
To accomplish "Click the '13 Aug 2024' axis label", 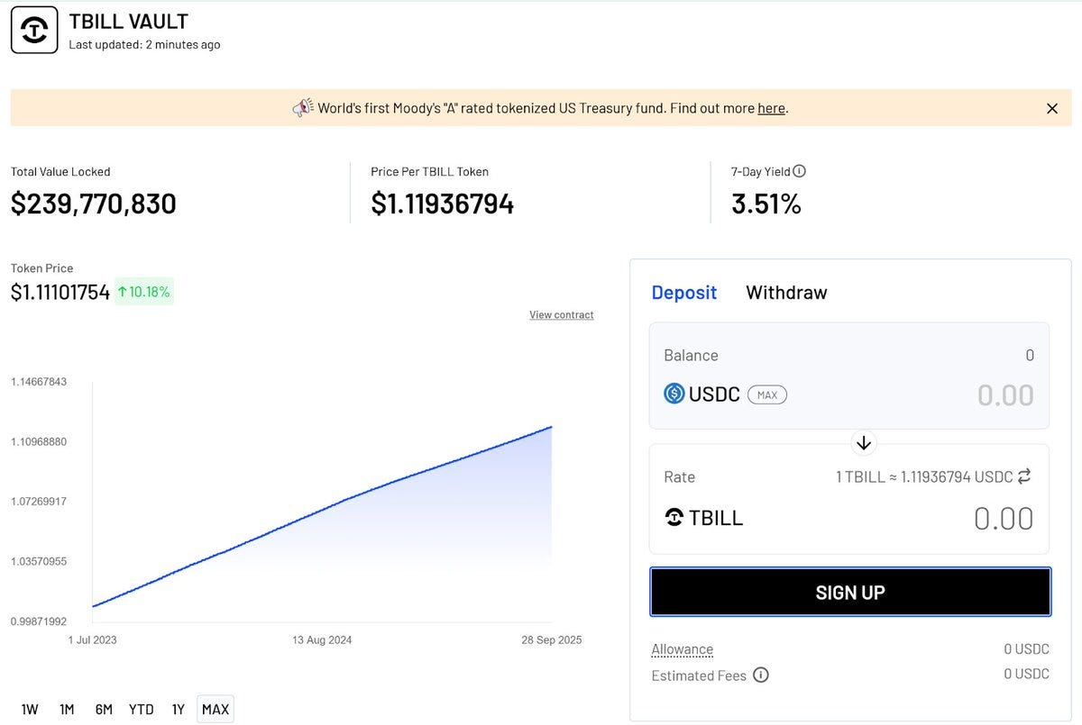I will pos(322,640).
